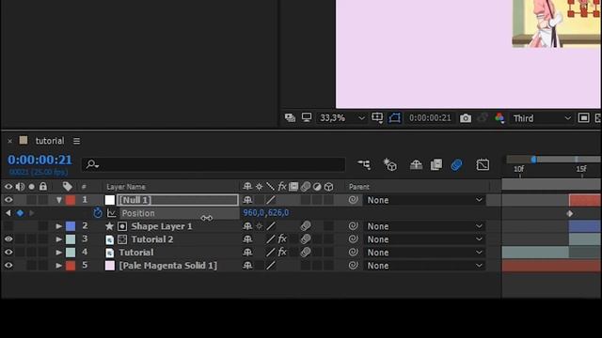The height and width of the screenshot is (338, 602).
Task: Click the composition mini-flowchart icon
Action: 364,165
